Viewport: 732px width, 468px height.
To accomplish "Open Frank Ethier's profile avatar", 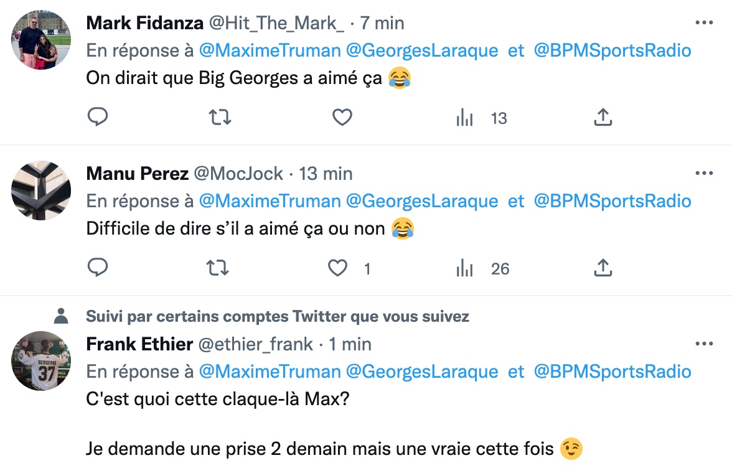I will tap(41, 361).
